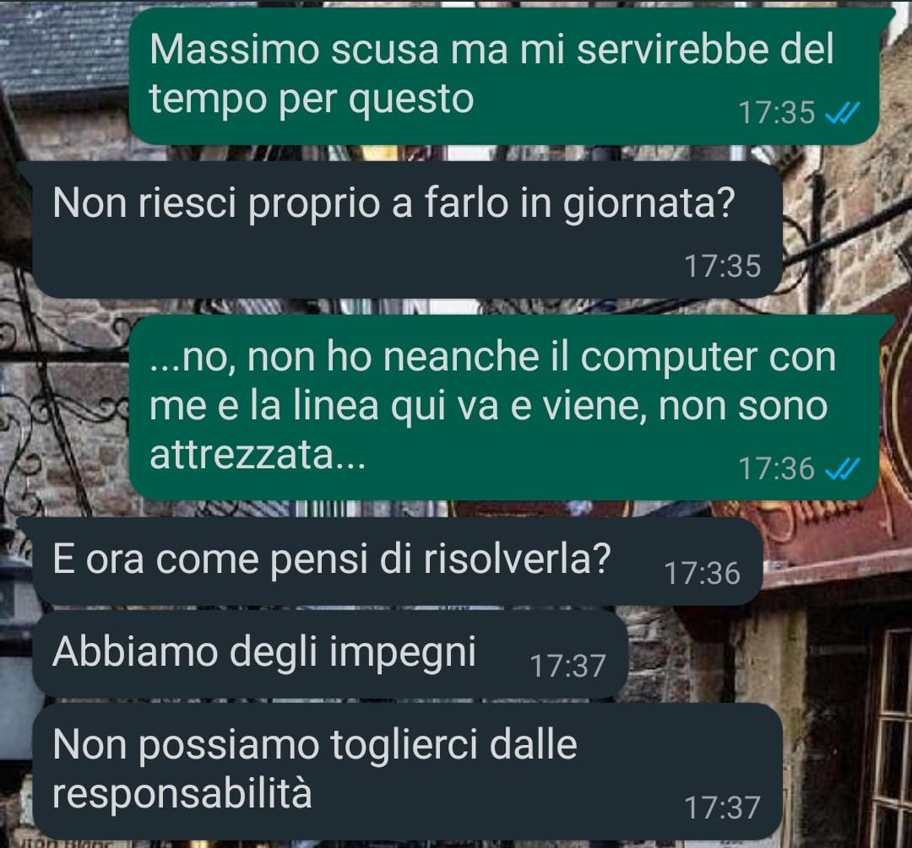This screenshot has height=848, width=912.
Task: Click the 17:35 timestamp on the outgoing message
Action: pos(777,113)
